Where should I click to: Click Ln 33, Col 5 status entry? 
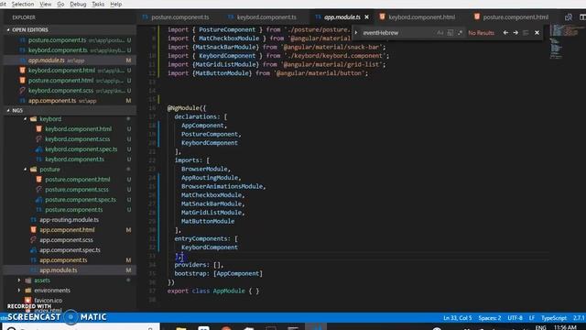pyautogui.click(x=458, y=318)
